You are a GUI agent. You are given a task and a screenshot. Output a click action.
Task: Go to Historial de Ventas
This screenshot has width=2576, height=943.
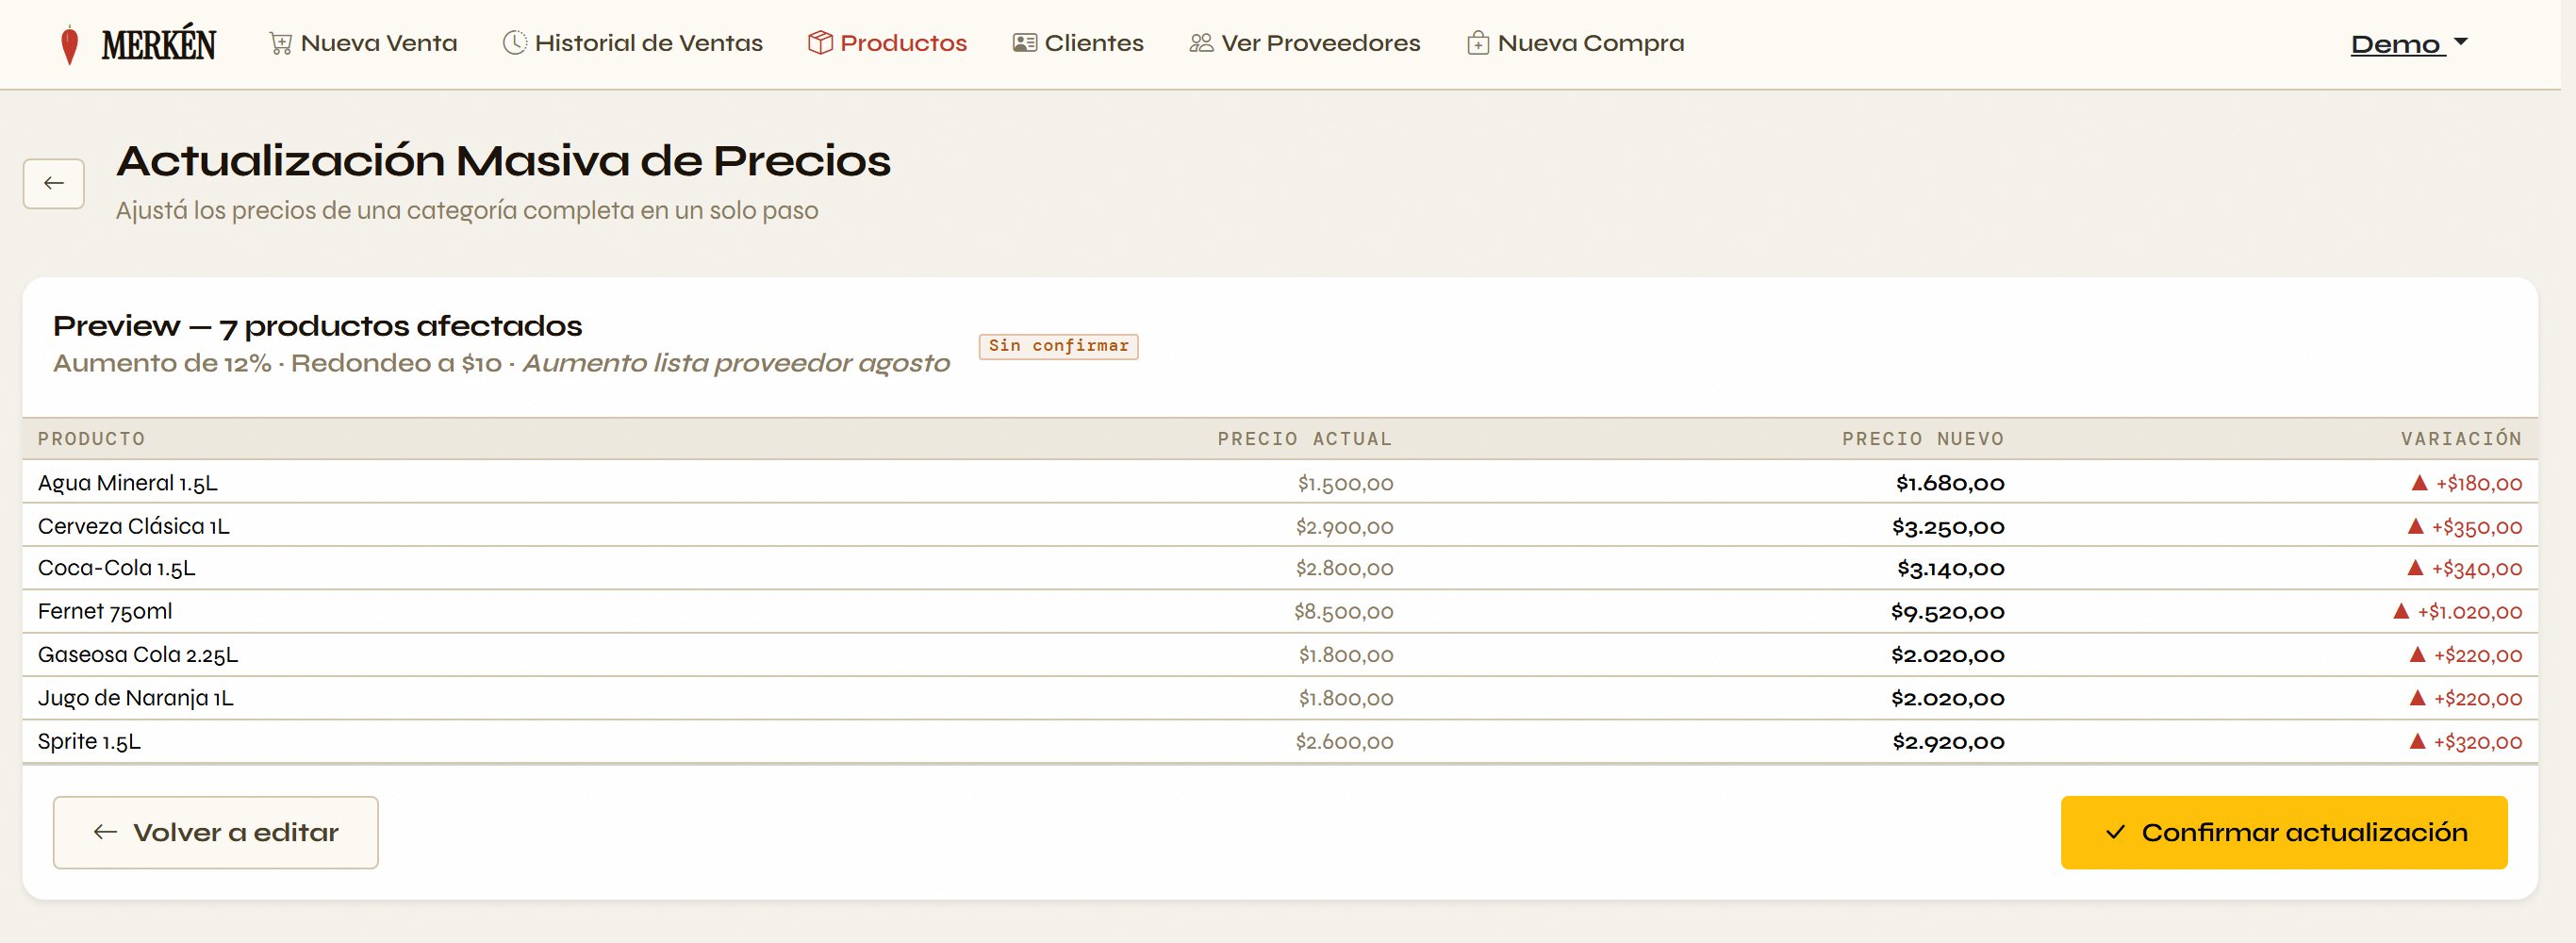[632, 43]
